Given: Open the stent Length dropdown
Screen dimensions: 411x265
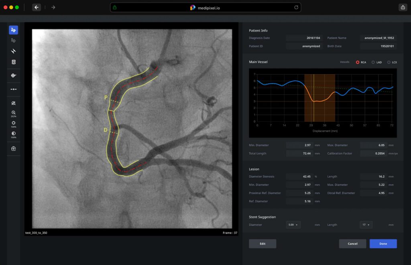Looking at the screenshot, I should click(366, 225).
